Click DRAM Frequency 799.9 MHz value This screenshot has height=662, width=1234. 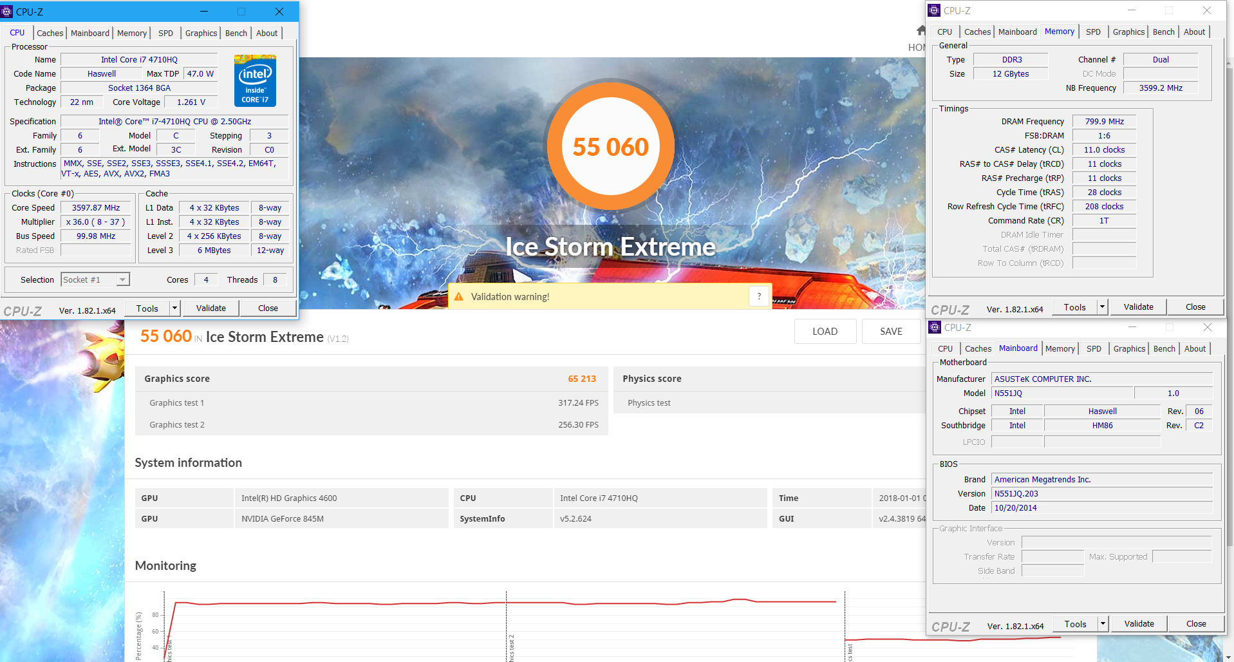[1105, 122]
